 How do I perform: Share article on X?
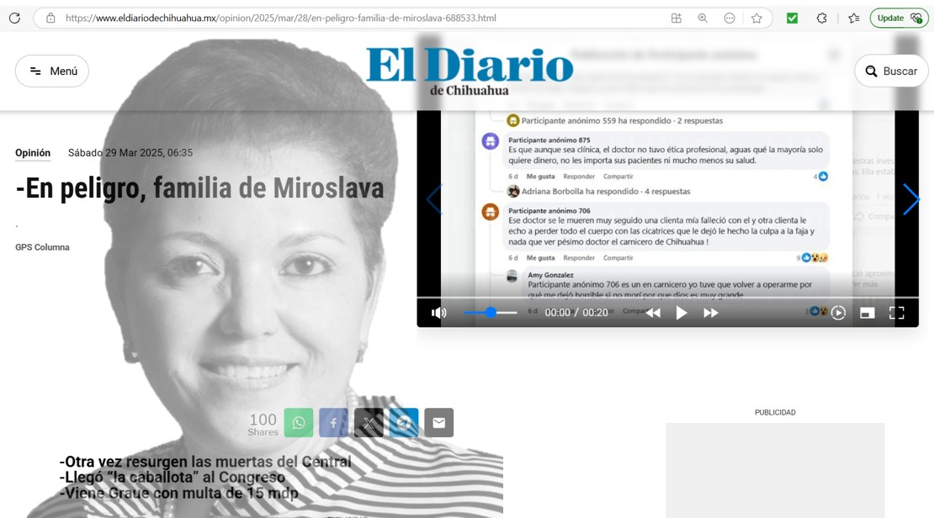click(x=369, y=423)
